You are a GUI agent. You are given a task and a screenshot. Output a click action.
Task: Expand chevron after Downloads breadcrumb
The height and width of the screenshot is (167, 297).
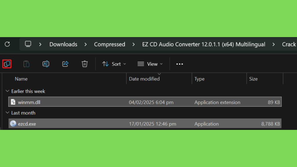pyautogui.click(x=86, y=44)
